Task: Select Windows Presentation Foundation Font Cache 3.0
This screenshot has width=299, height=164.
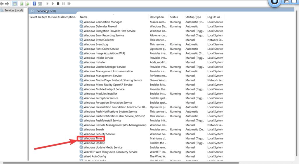Action: coord(115,107)
